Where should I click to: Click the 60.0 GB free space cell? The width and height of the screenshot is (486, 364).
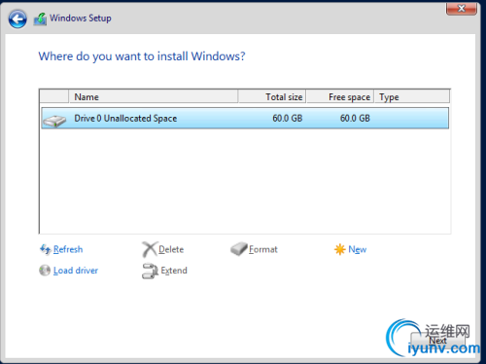click(355, 119)
